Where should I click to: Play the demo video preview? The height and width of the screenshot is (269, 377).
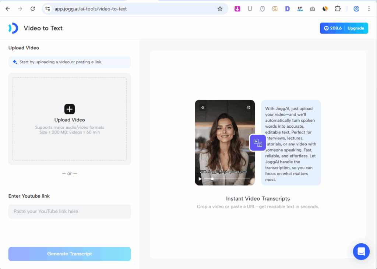pos(200,179)
